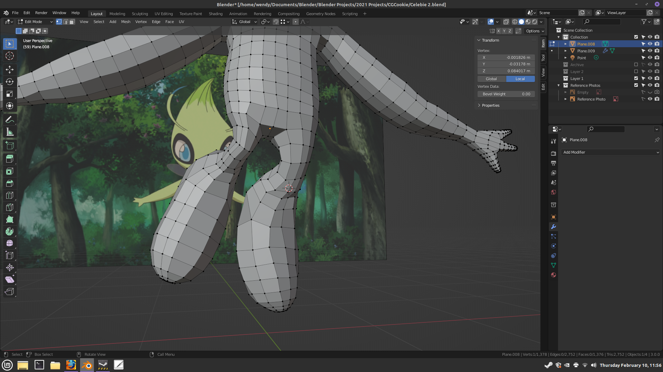Open the Modifier properties wrench tab

(x=554, y=227)
